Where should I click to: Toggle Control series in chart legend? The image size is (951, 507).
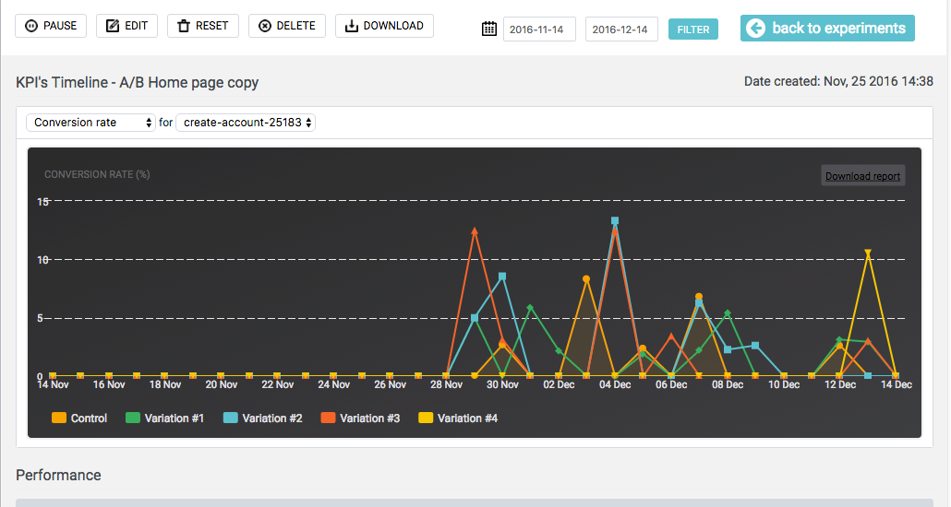point(79,418)
